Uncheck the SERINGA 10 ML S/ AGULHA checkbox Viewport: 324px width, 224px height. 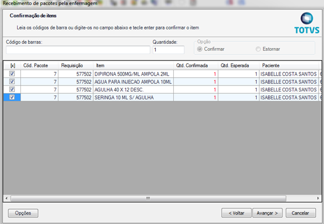[12, 97]
